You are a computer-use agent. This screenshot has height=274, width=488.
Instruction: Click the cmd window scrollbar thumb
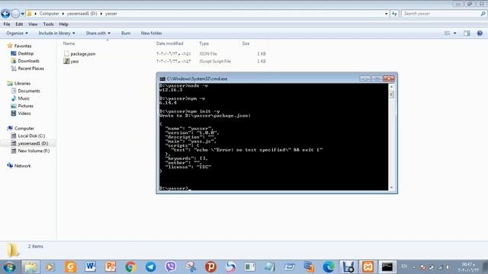(x=391, y=94)
